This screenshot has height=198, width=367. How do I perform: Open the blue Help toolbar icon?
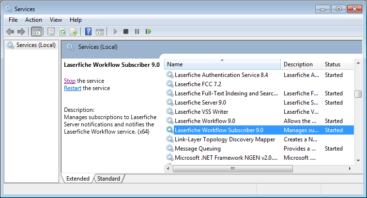point(89,31)
